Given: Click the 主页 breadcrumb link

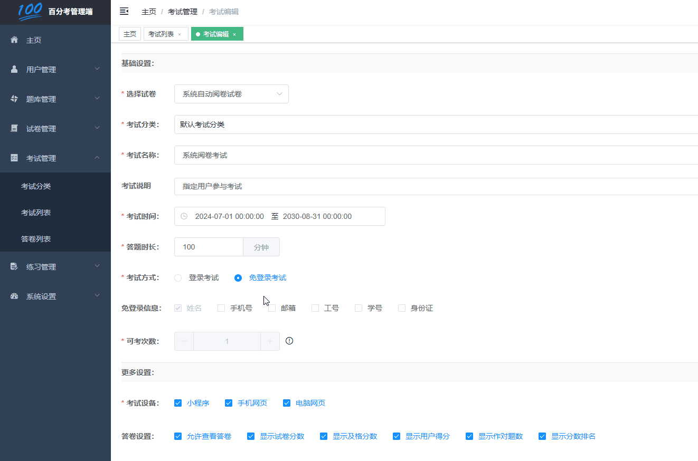Looking at the screenshot, I should coord(148,11).
